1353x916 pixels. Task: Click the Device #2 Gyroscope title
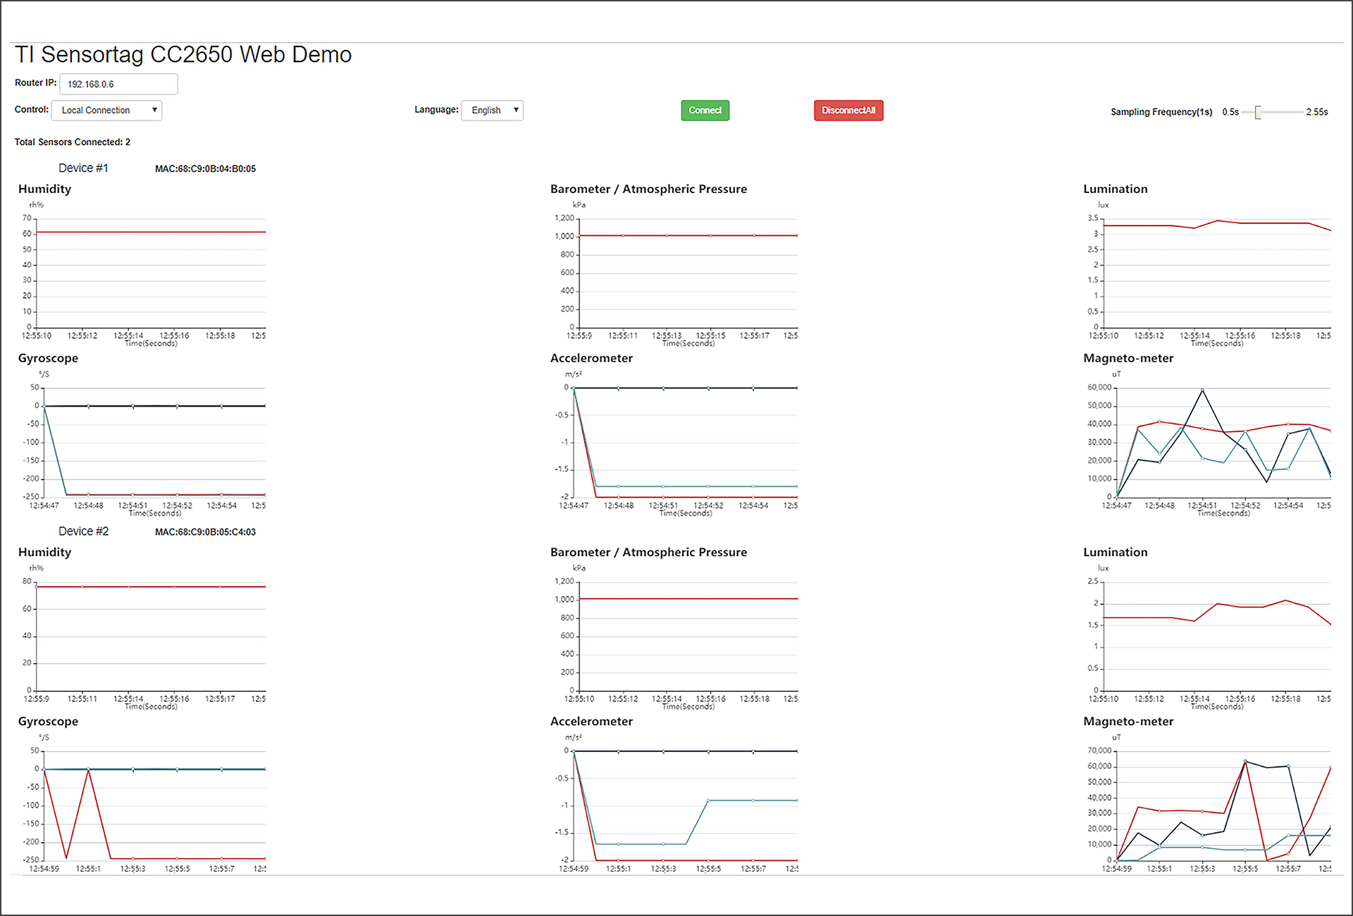(48, 722)
